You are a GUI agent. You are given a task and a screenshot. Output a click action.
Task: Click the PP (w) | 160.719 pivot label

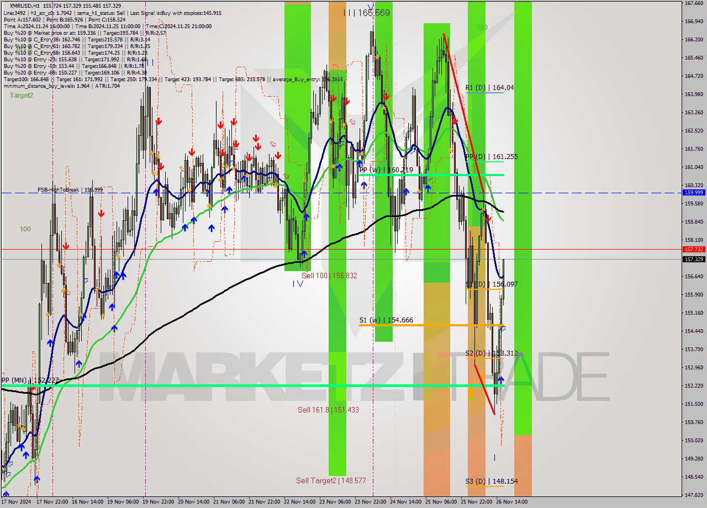tap(386, 170)
